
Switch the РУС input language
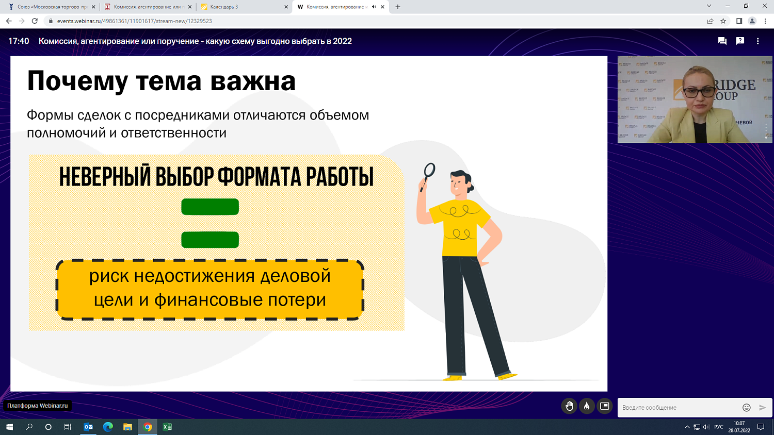[x=718, y=427]
